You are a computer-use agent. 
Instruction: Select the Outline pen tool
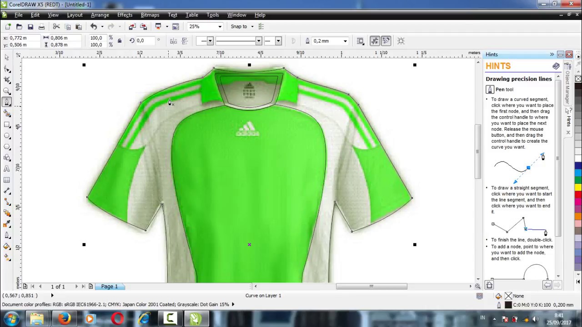[x=7, y=235]
